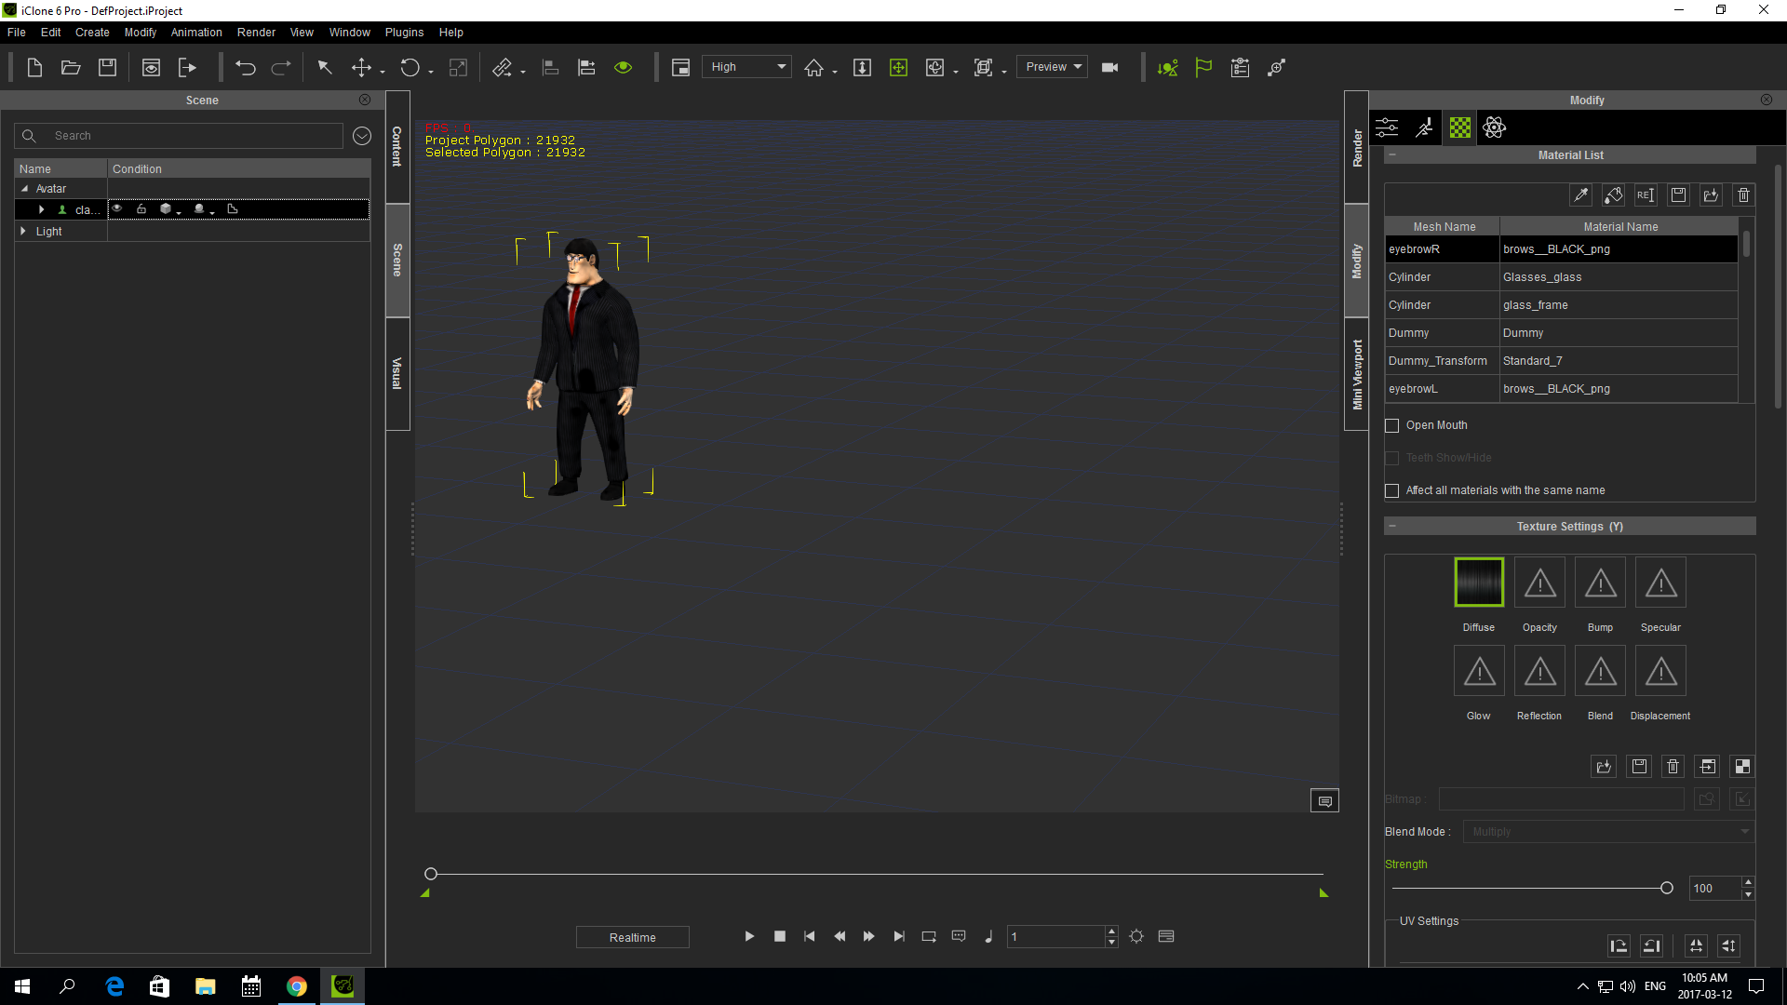Click the Undo button
The width and height of the screenshot is (1787, 1005).
tap(246, 68)
